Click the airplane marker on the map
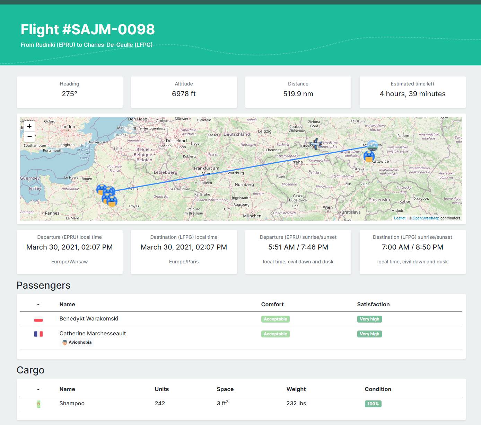This screenshot has height=425, width=481. point(315,143)
